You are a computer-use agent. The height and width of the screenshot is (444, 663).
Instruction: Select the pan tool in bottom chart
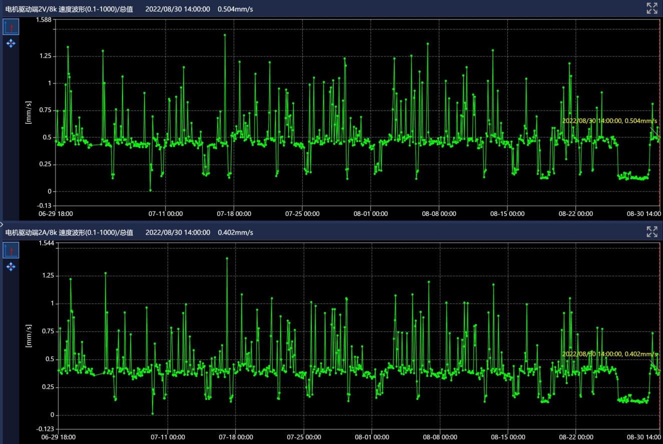click(x=11, y=266)
